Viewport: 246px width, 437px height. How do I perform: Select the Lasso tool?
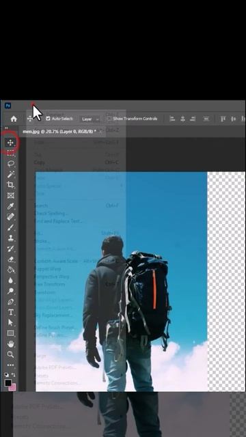[x=10, y=164]
